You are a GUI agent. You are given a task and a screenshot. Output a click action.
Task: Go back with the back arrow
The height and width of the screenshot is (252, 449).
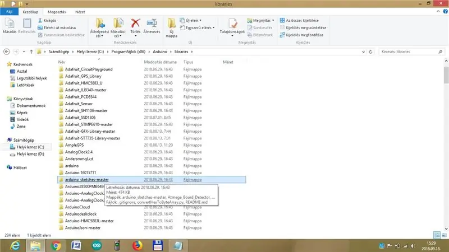pyautogui.click(x=7, y=52)
